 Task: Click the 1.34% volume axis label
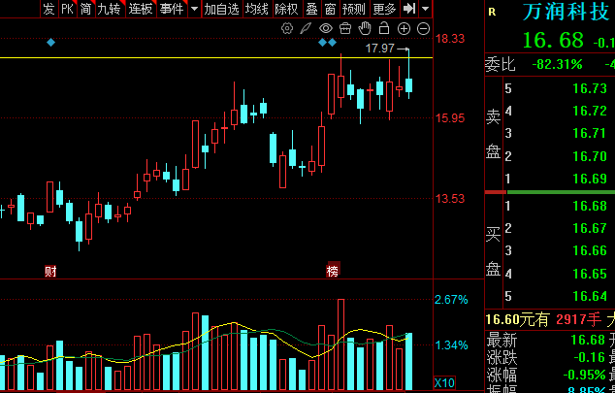[x=451, y=345]
